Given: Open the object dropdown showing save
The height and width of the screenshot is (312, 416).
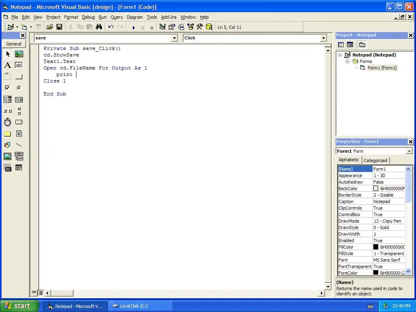Looking at the screenshot, I should point(174,38).
